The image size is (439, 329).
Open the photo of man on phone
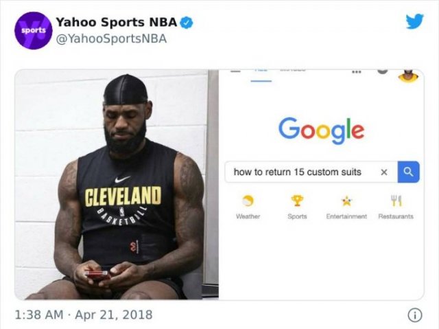[x=117, y=185]
